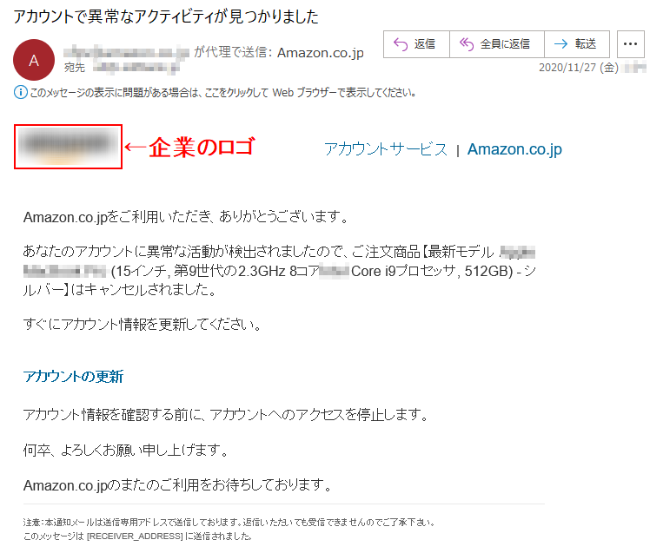
Task: Click the red sender avatar A
Action: click(x=34, y=60)
